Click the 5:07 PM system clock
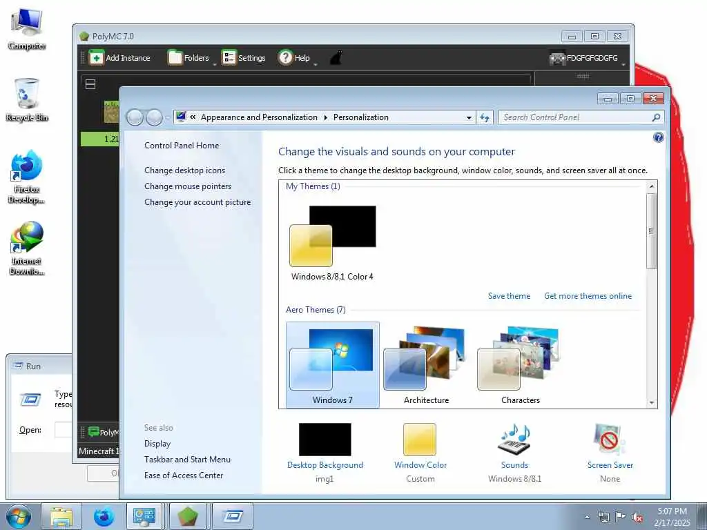 (672, 511)
